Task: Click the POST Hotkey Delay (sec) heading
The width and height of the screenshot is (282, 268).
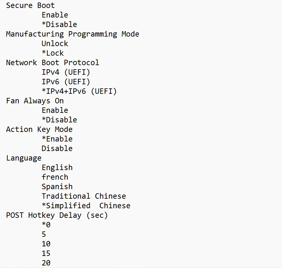Action: pos(57,215)
